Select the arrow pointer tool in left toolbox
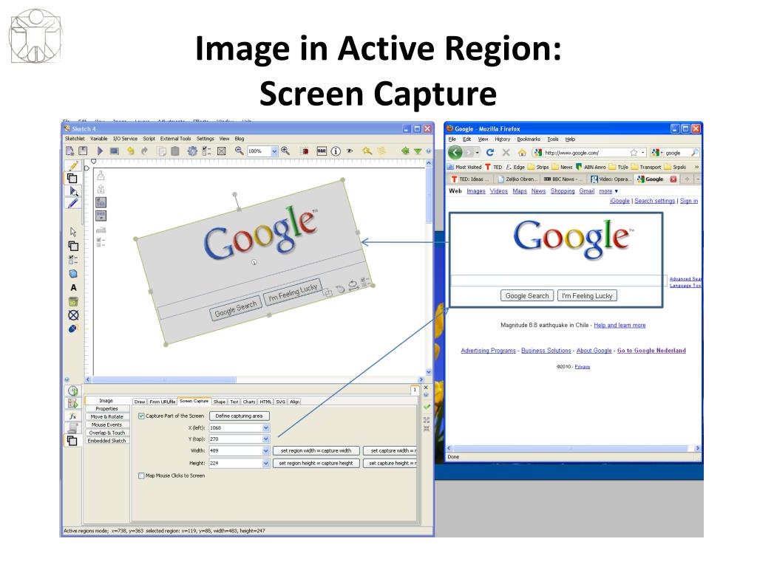757x567 pixels. [x=73, y=232]
